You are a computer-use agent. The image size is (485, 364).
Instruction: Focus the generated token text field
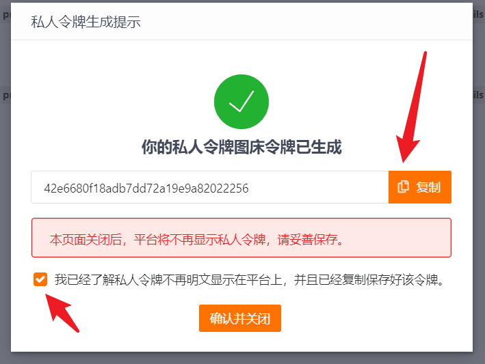pyautogui.click(x=210, y=187)
